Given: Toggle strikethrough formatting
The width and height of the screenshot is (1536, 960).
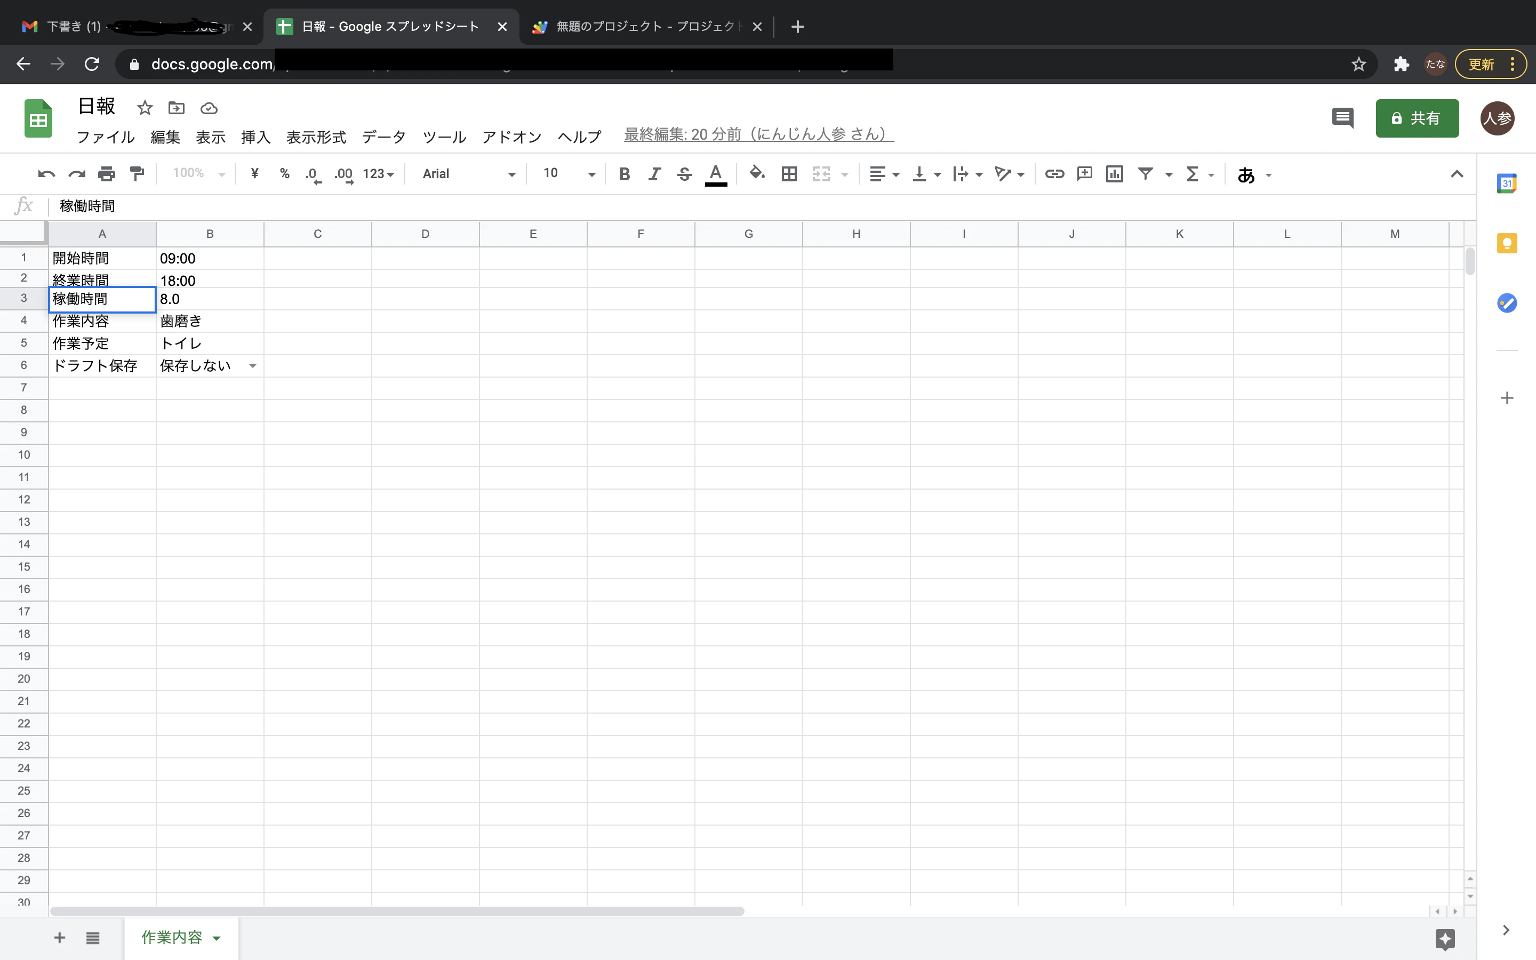Looking at the screenshot, I should point(684,173).
